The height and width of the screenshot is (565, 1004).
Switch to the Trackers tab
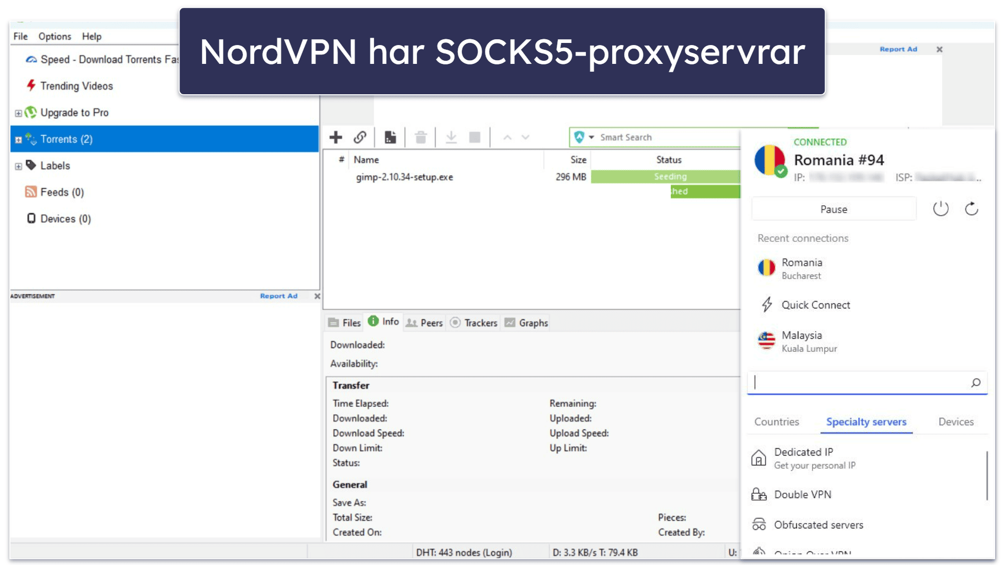point(473,323)
